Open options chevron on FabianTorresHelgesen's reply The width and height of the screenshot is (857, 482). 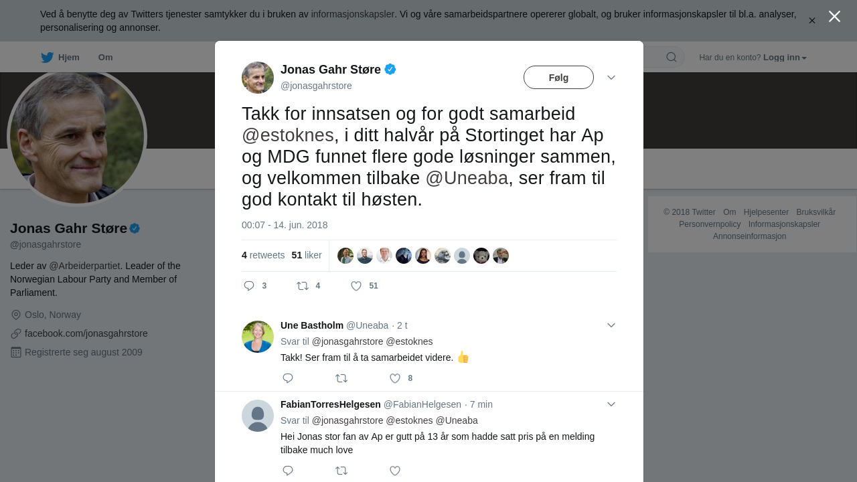click(x=611, y=404)
